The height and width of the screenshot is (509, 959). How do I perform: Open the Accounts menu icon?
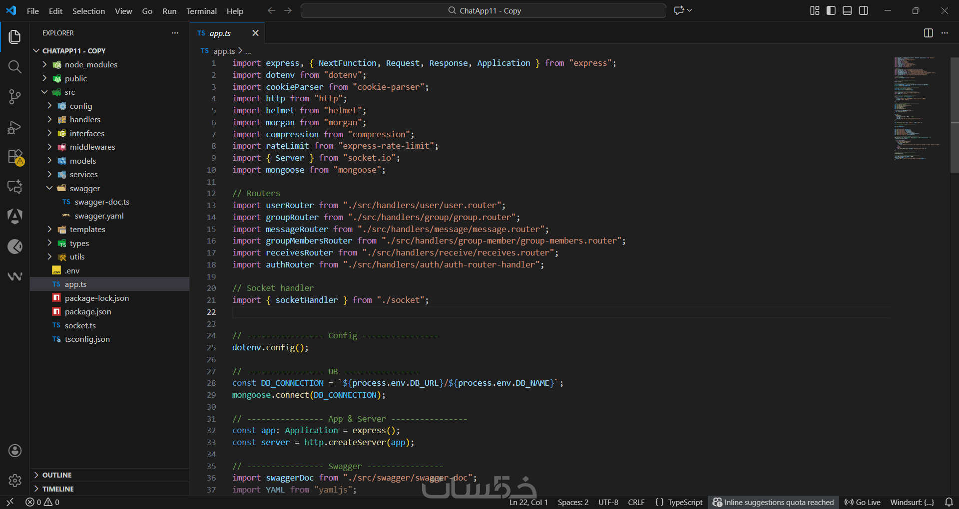pyautogui.click(x=15, y=451)
